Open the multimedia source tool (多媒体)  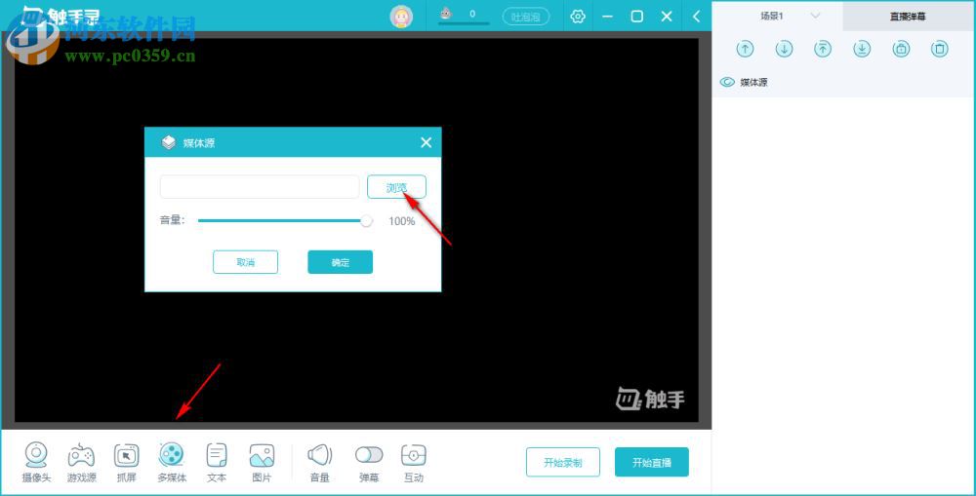click(171, 463)
